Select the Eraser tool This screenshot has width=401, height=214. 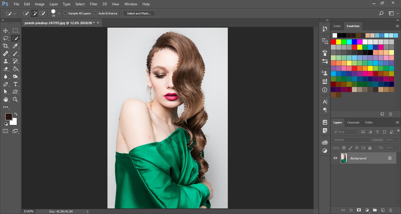pos(6,69)
